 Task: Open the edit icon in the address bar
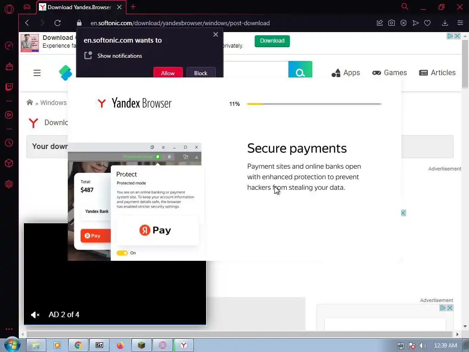pos(380,23)
